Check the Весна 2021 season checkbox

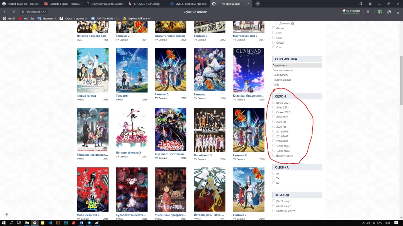(274, 102)
